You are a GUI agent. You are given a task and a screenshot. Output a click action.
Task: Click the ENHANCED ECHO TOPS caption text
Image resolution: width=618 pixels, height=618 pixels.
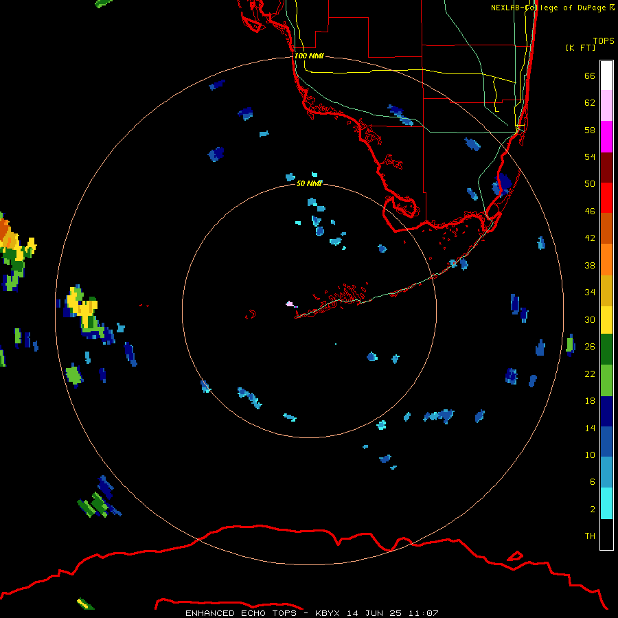[x=242, y=613]
